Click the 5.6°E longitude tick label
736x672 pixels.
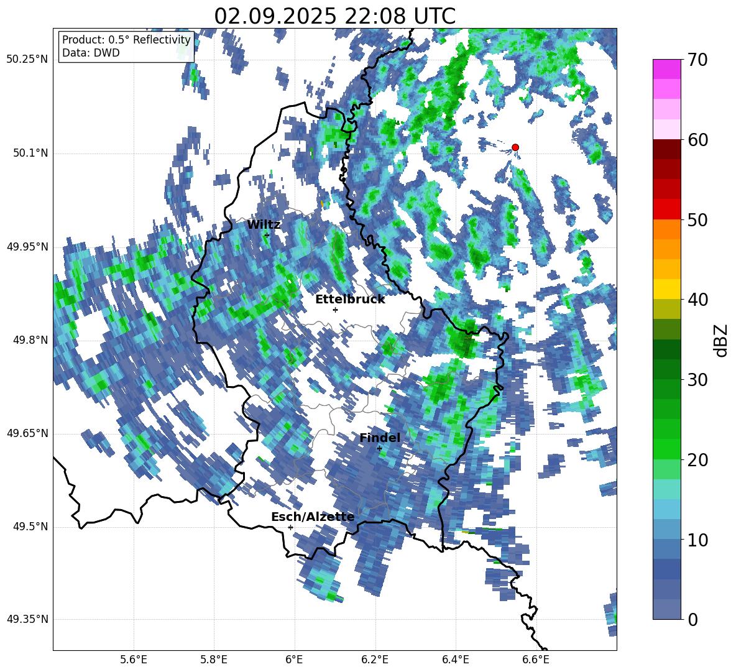(134, 660)
